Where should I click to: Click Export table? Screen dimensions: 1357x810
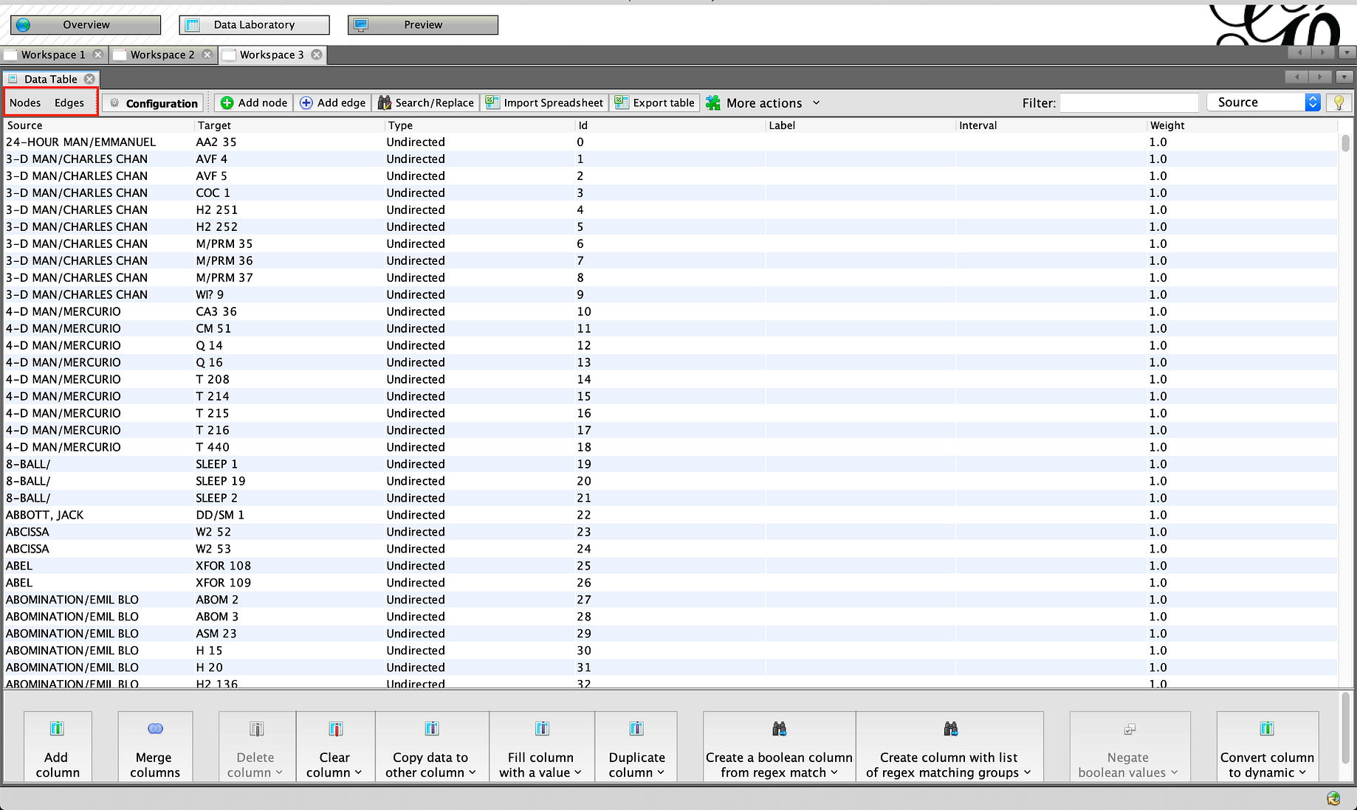point(655,103)
